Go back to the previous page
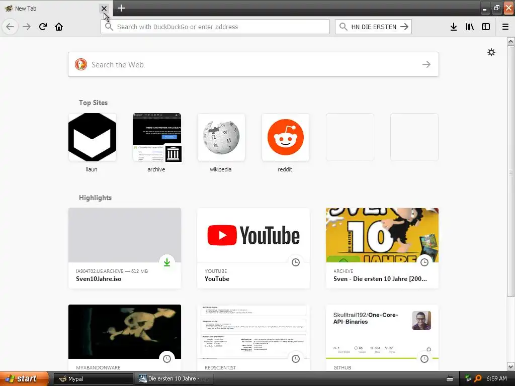The image size is (515, 386). click(x=10, y=27)
